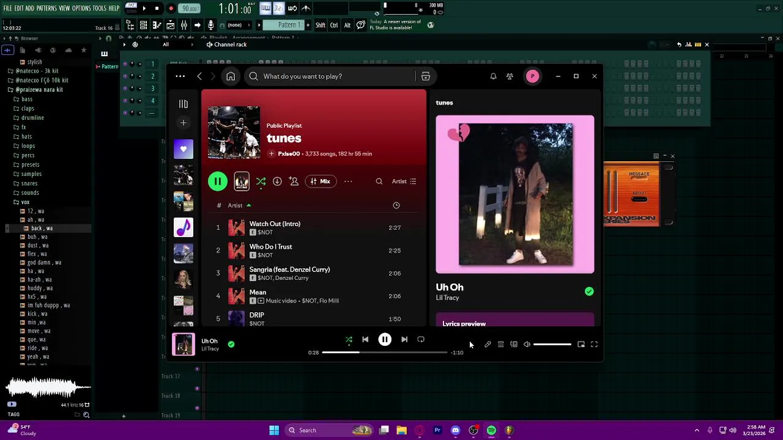This screenshot has height=440, width=783.
Task: Open more options for tunes playlist
Action: coord(348,182)
